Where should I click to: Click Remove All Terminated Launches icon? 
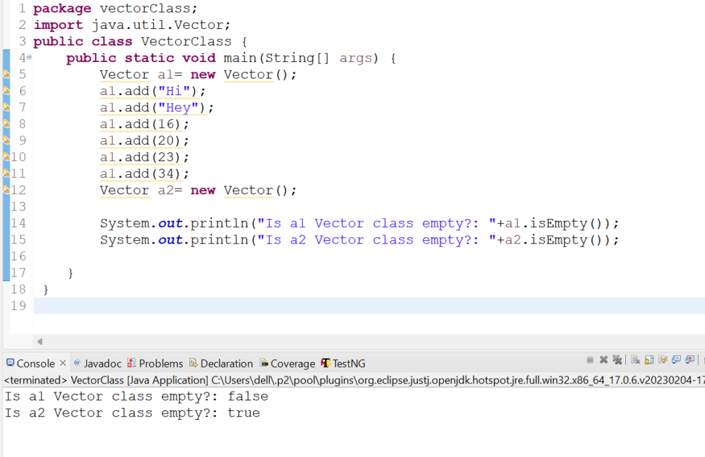click(618, 360)
